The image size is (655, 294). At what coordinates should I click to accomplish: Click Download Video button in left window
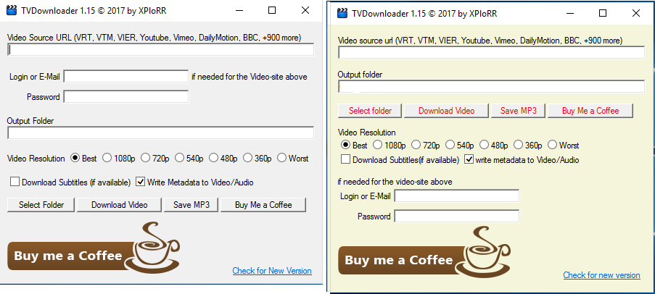pos(120,205)
